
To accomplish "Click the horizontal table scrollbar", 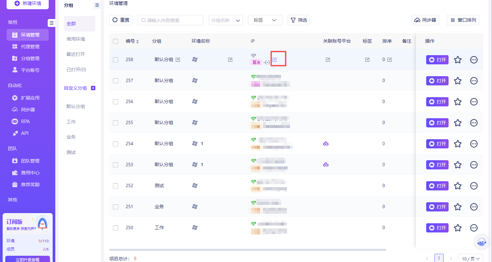I will [x=247, y=250].
